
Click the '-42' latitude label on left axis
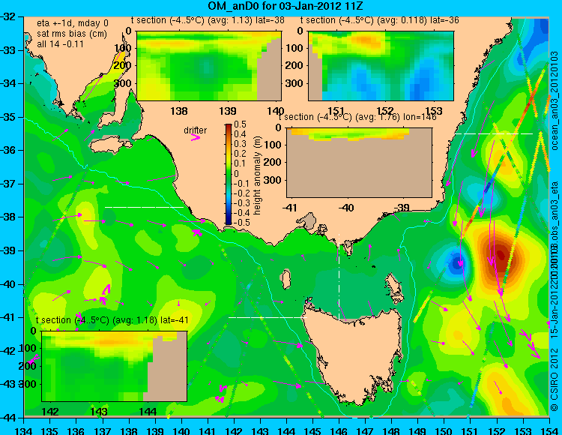[x=8, y=351]
